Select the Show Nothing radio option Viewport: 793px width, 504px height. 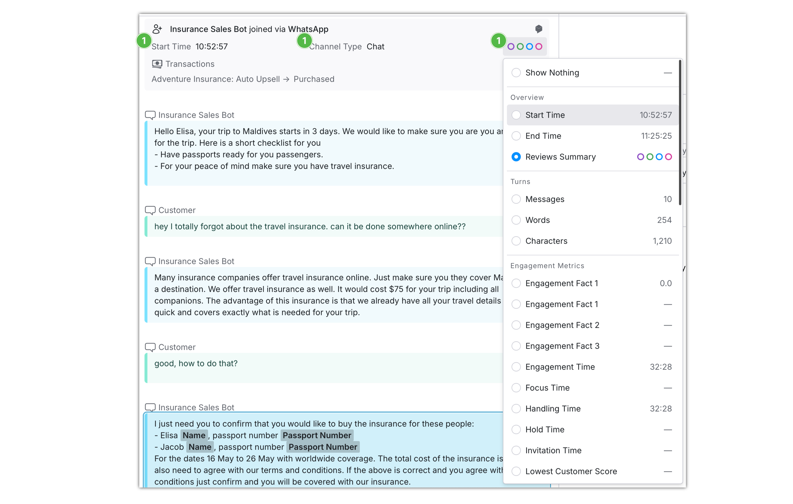[x=516, y=73]
